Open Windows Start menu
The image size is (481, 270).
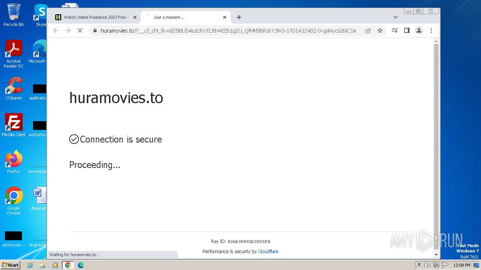coord(10,265)
